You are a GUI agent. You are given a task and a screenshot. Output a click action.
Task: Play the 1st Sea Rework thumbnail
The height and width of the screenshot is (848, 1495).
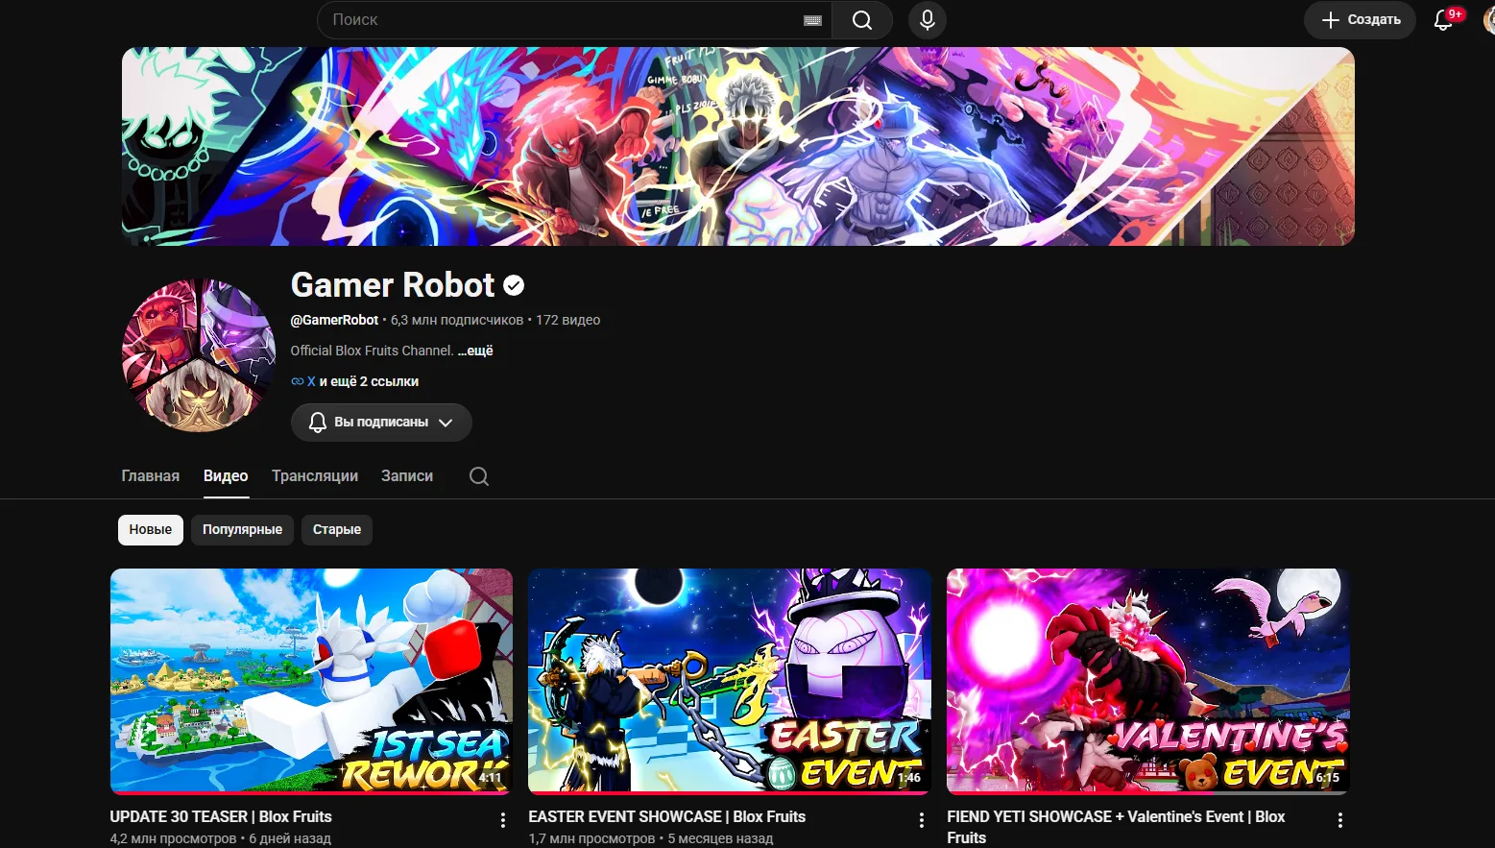click(x=311, y=682)
